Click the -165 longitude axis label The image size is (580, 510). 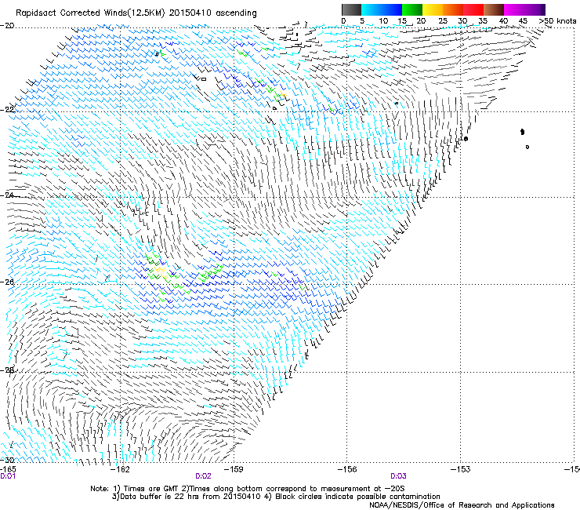[8, 469]
